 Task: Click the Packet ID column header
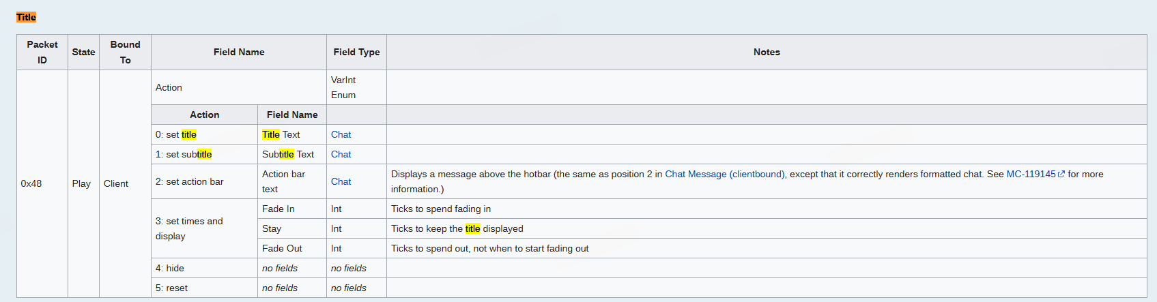(42, 52)
